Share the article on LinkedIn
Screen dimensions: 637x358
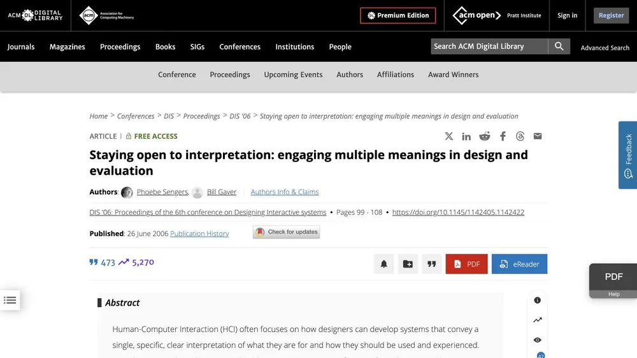[x=466, y=136]
